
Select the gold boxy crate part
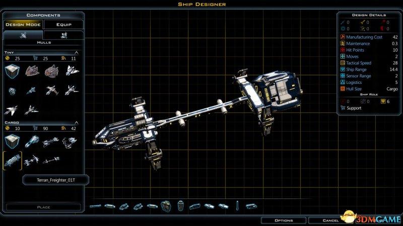[166, 206]
